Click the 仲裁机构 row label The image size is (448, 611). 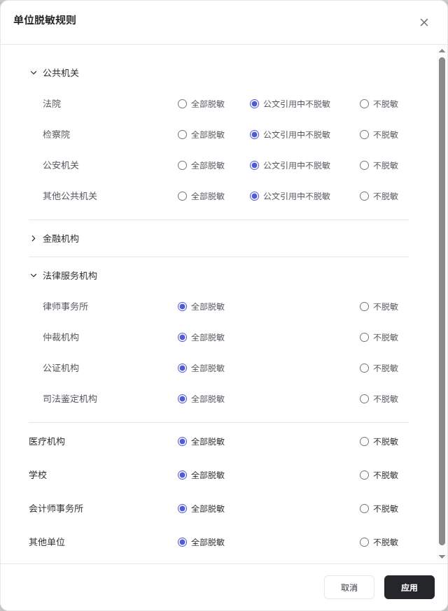coord(61,338)
